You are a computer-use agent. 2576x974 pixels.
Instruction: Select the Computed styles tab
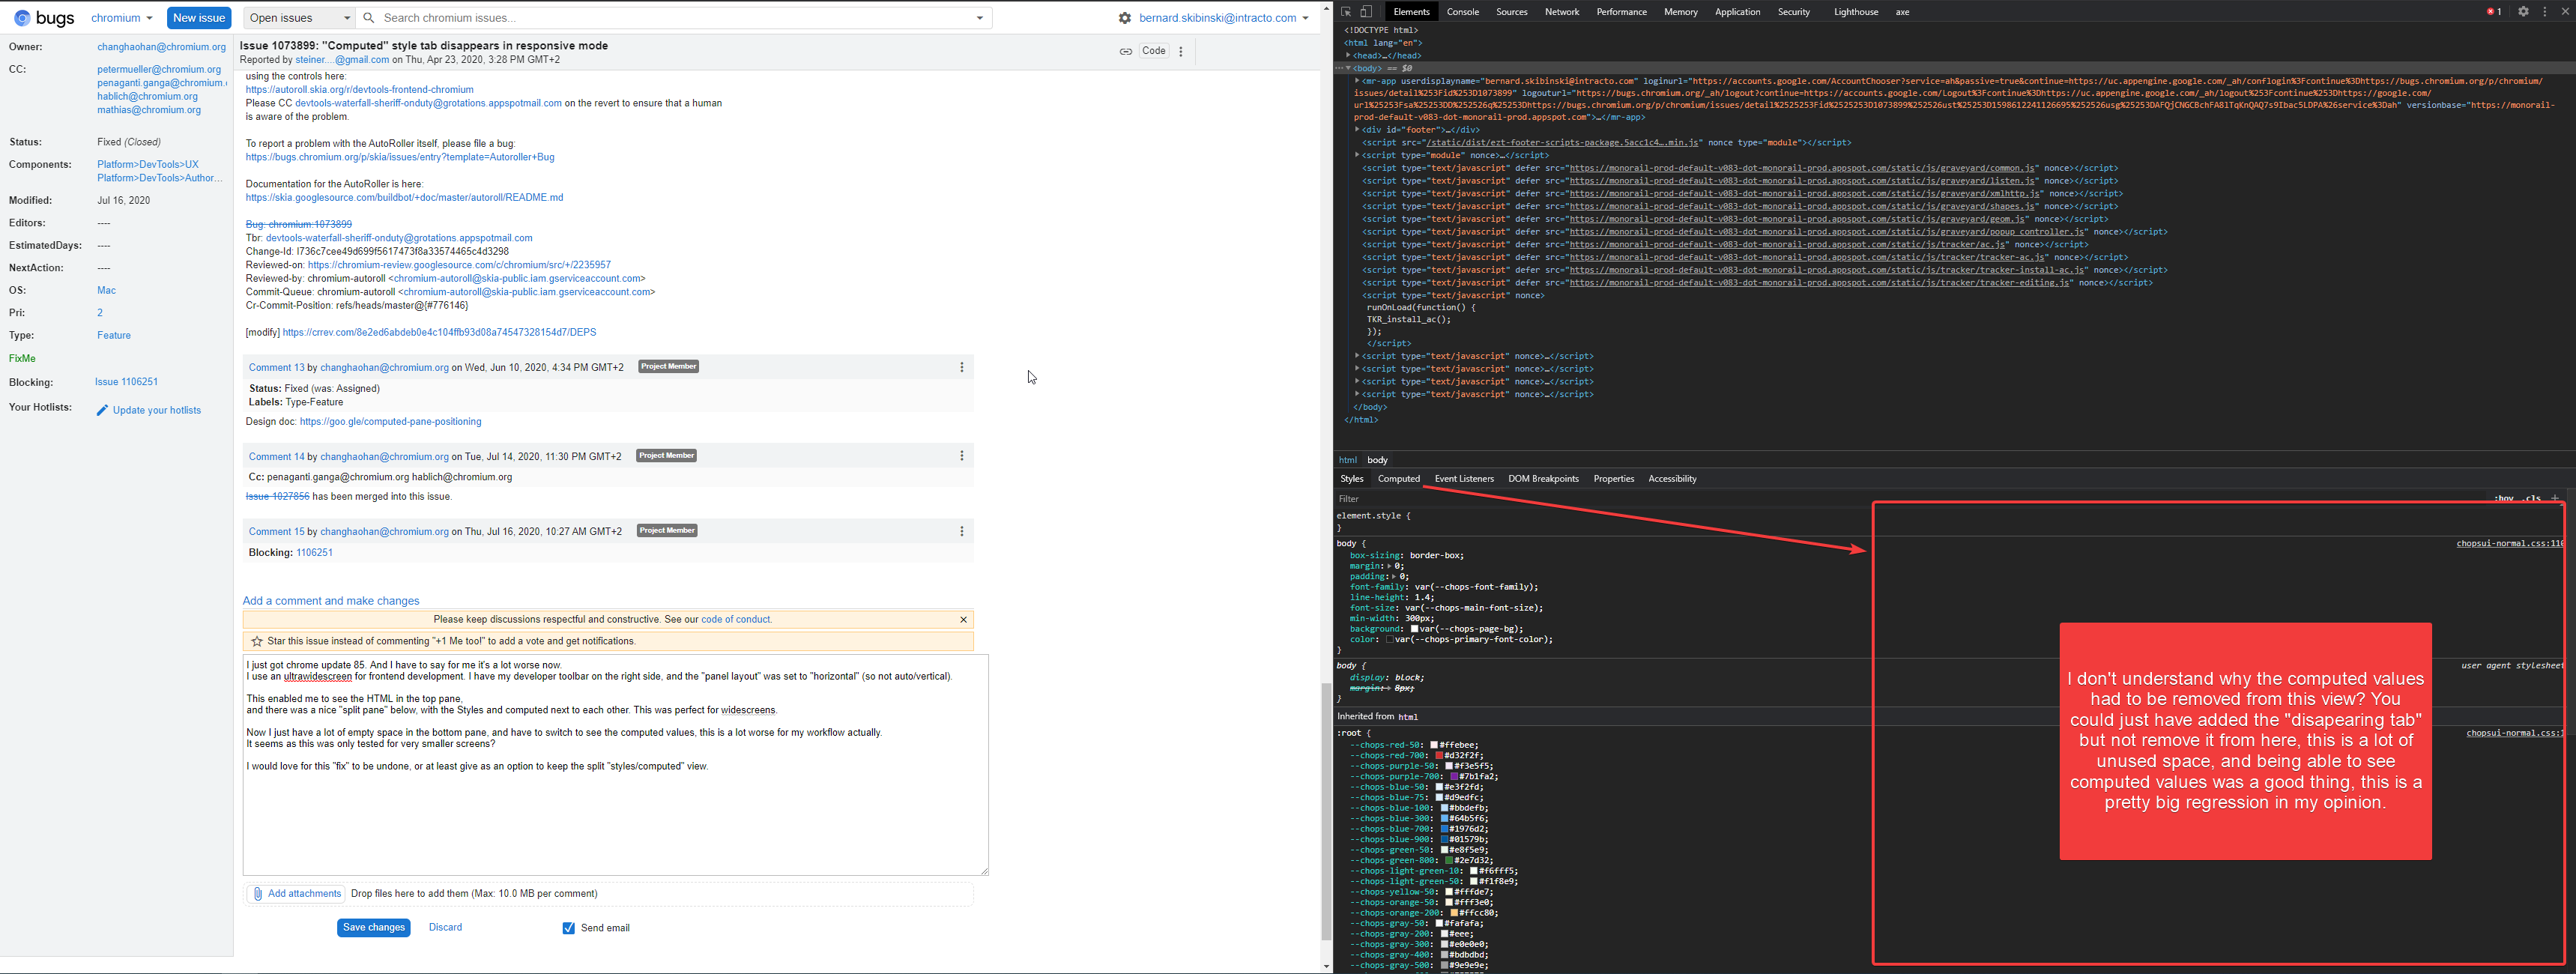(1398, 479)
